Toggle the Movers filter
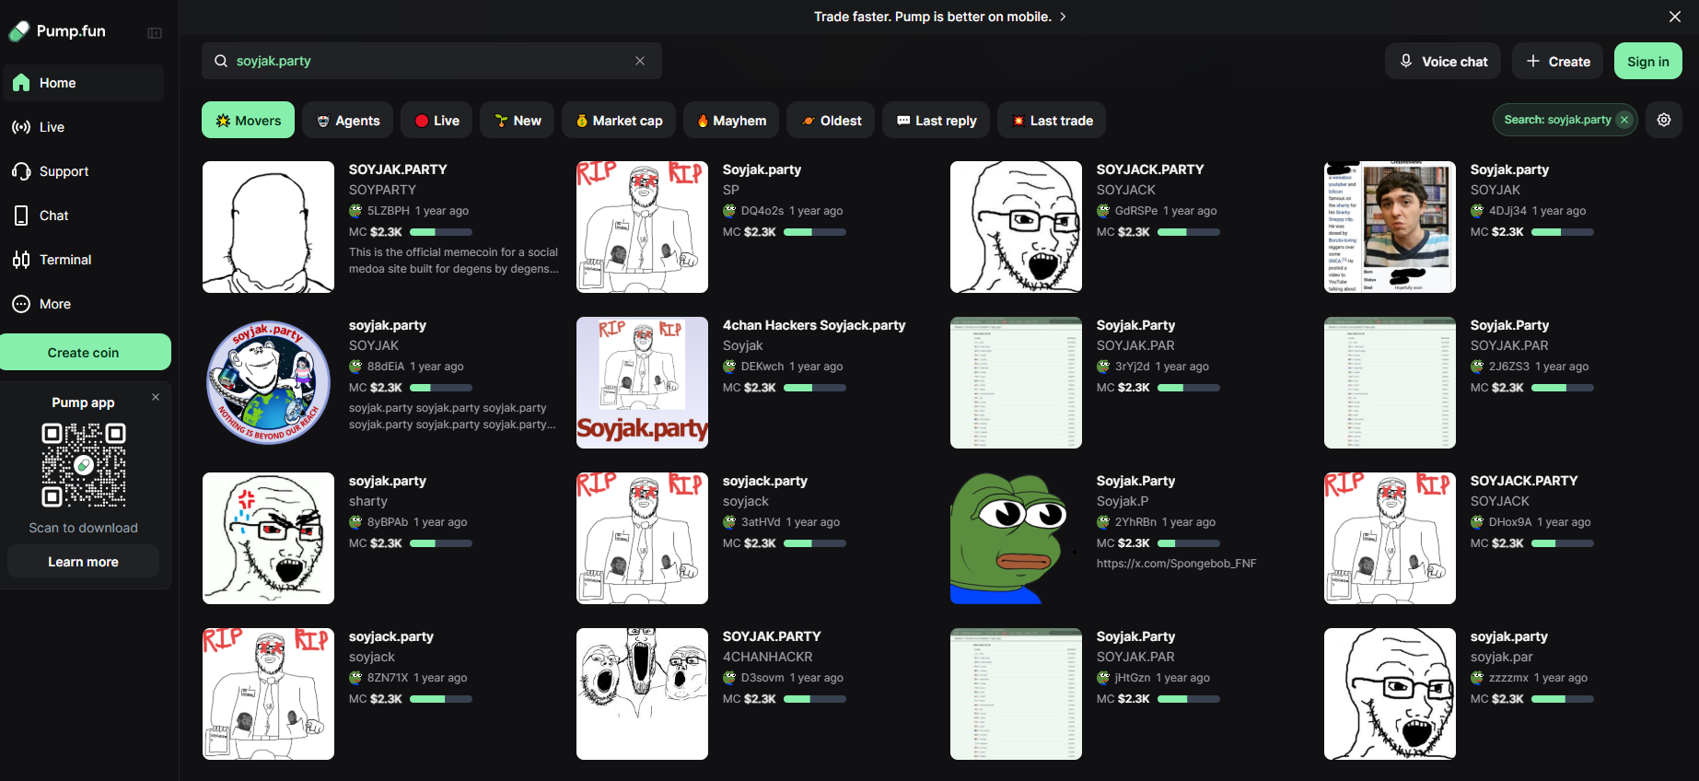This screenshot has height=781, width=1699. tap(248, 121)
